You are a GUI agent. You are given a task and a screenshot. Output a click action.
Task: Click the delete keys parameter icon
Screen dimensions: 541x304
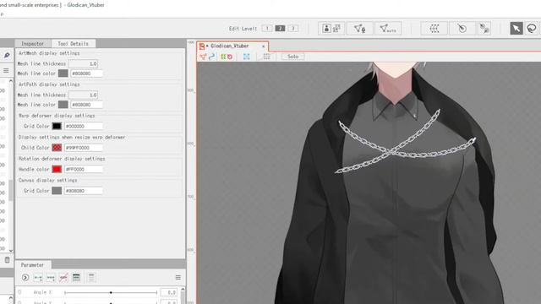[63, 278]
